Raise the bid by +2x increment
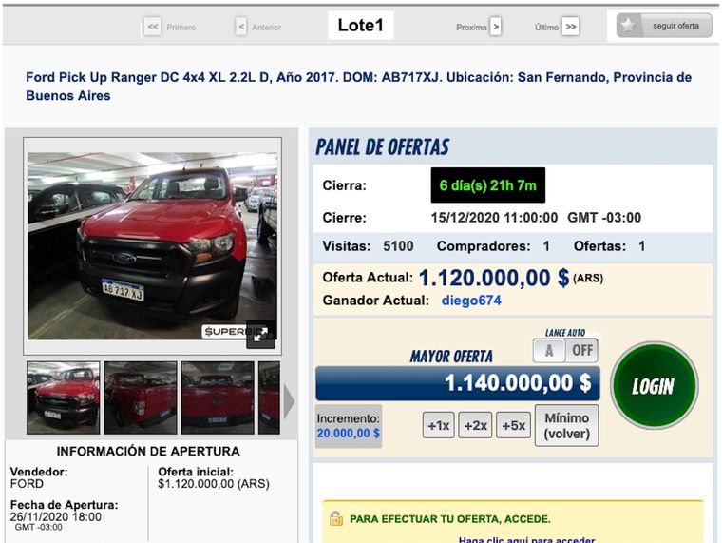The width and height of the screenshot is (722, 543). click(x=475, y=425)
